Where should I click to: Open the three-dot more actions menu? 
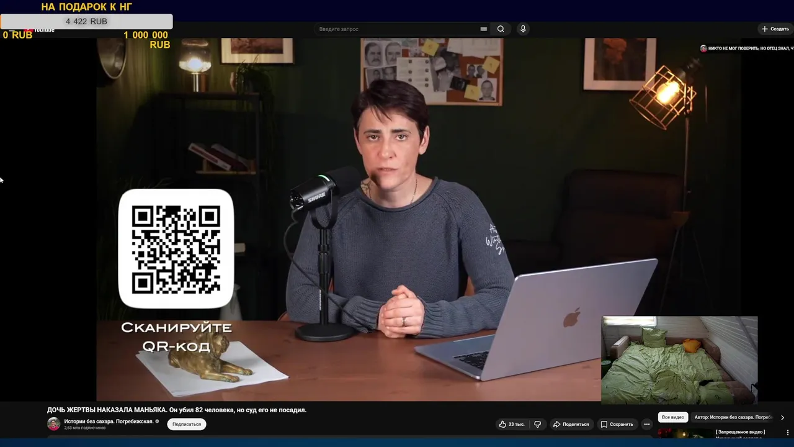point(646,424)
